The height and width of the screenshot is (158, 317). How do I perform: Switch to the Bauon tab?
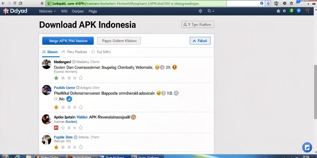[50, 52]
